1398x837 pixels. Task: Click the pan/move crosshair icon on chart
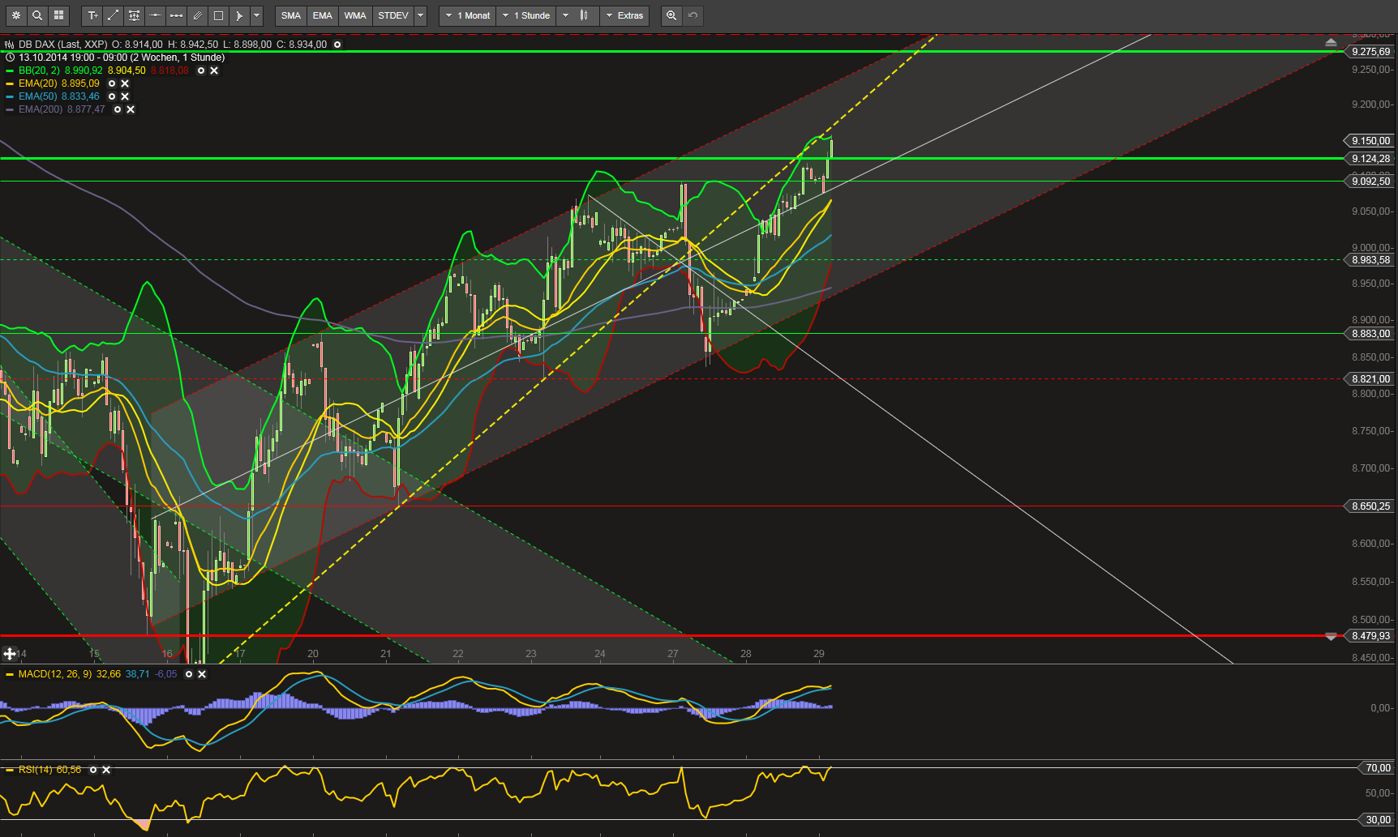pyautogui.click(x=10, y=653)
